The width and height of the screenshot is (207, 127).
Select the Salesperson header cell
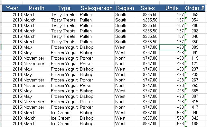pos(97,8)
